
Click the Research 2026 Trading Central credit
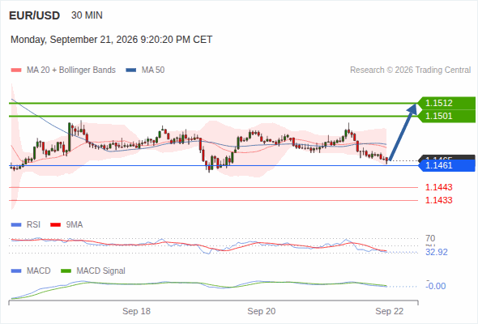tap(410, 70)
